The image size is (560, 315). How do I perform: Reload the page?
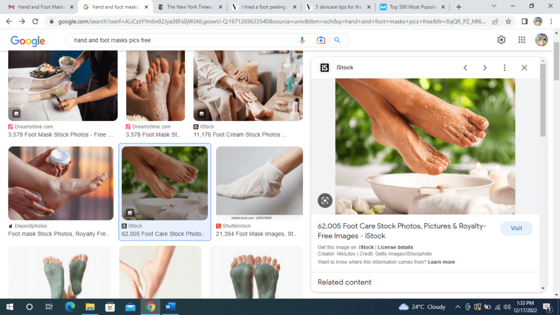tap(34, 21)
